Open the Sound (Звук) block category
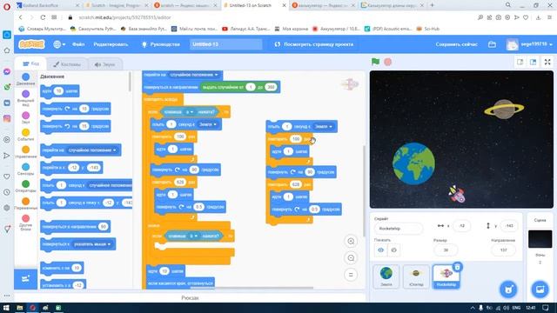 (x=25, y=117)
